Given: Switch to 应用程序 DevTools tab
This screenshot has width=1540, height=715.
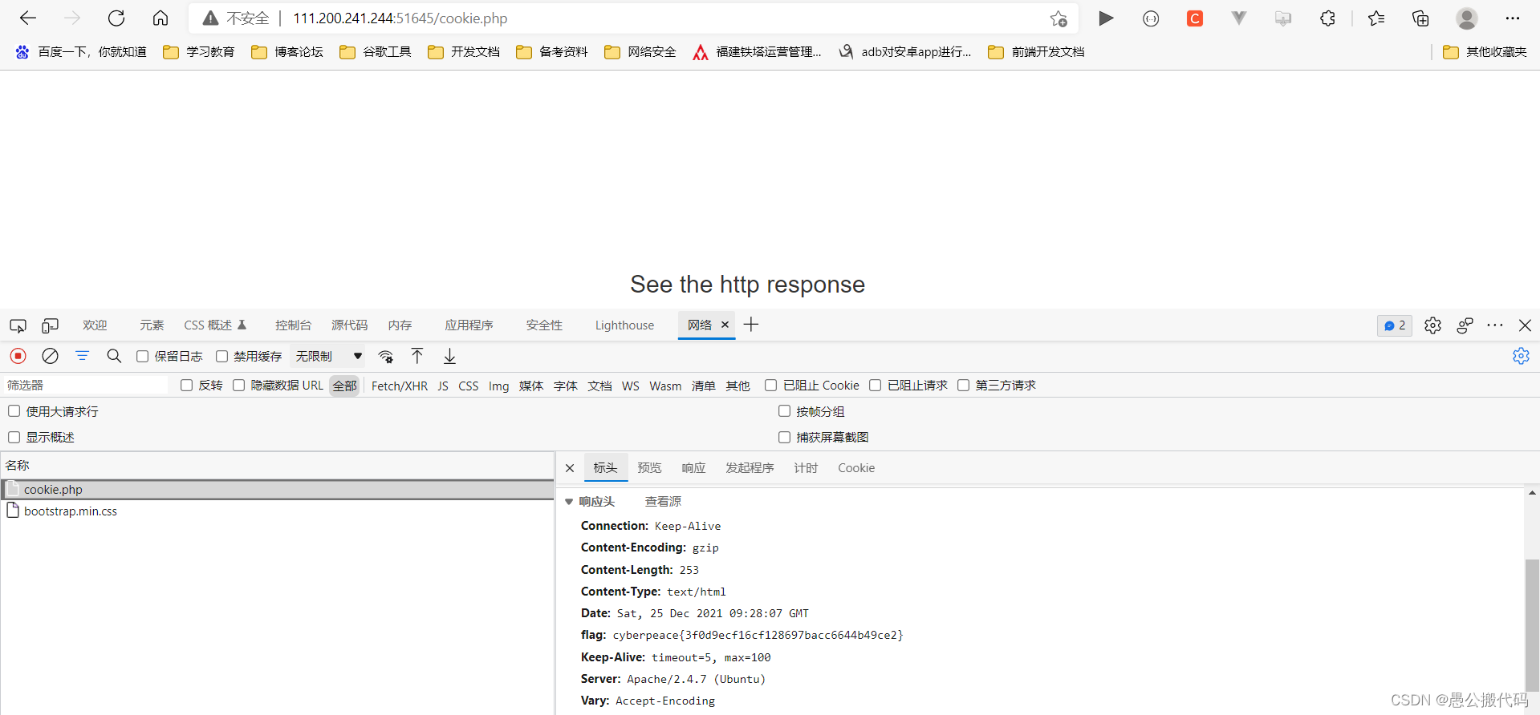Looking at the screenshot, I should [x=469, y=325].
